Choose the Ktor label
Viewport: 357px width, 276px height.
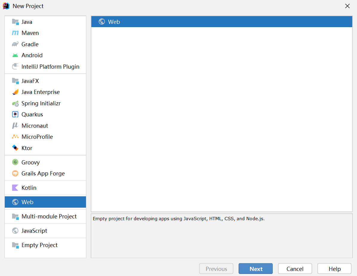coord(27,148)
